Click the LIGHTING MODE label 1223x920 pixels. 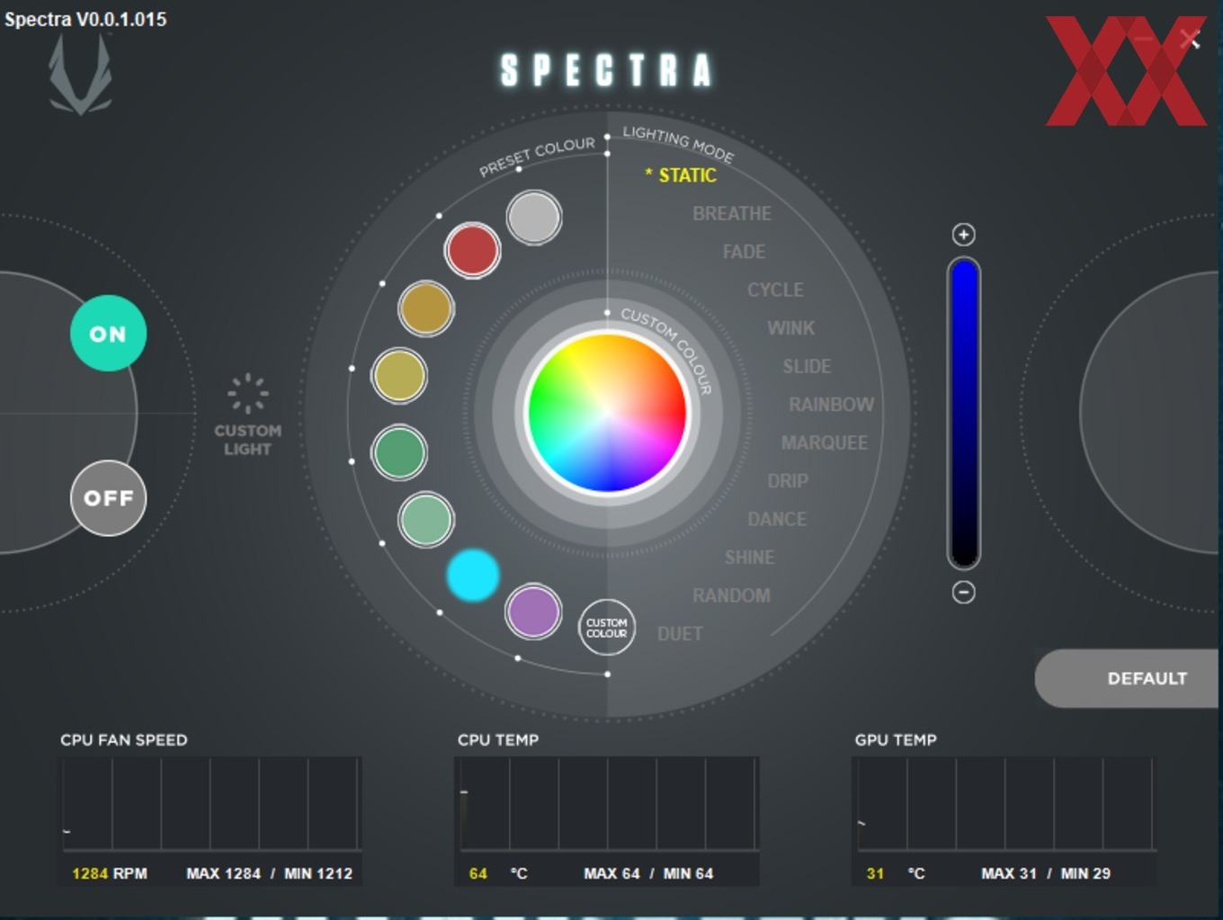tap(679, 144)
